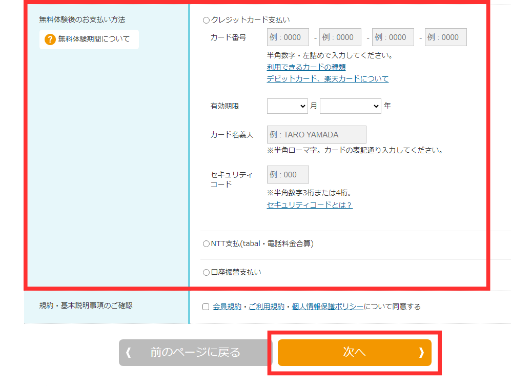Image resolution: width=511 pixels, height=387 pixels.
Task: Focus the セキュリティコード input field
Action: [288, 175]
